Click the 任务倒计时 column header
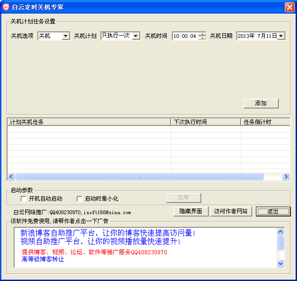This screenshot has height=281, width=297. tap(265, 122)
